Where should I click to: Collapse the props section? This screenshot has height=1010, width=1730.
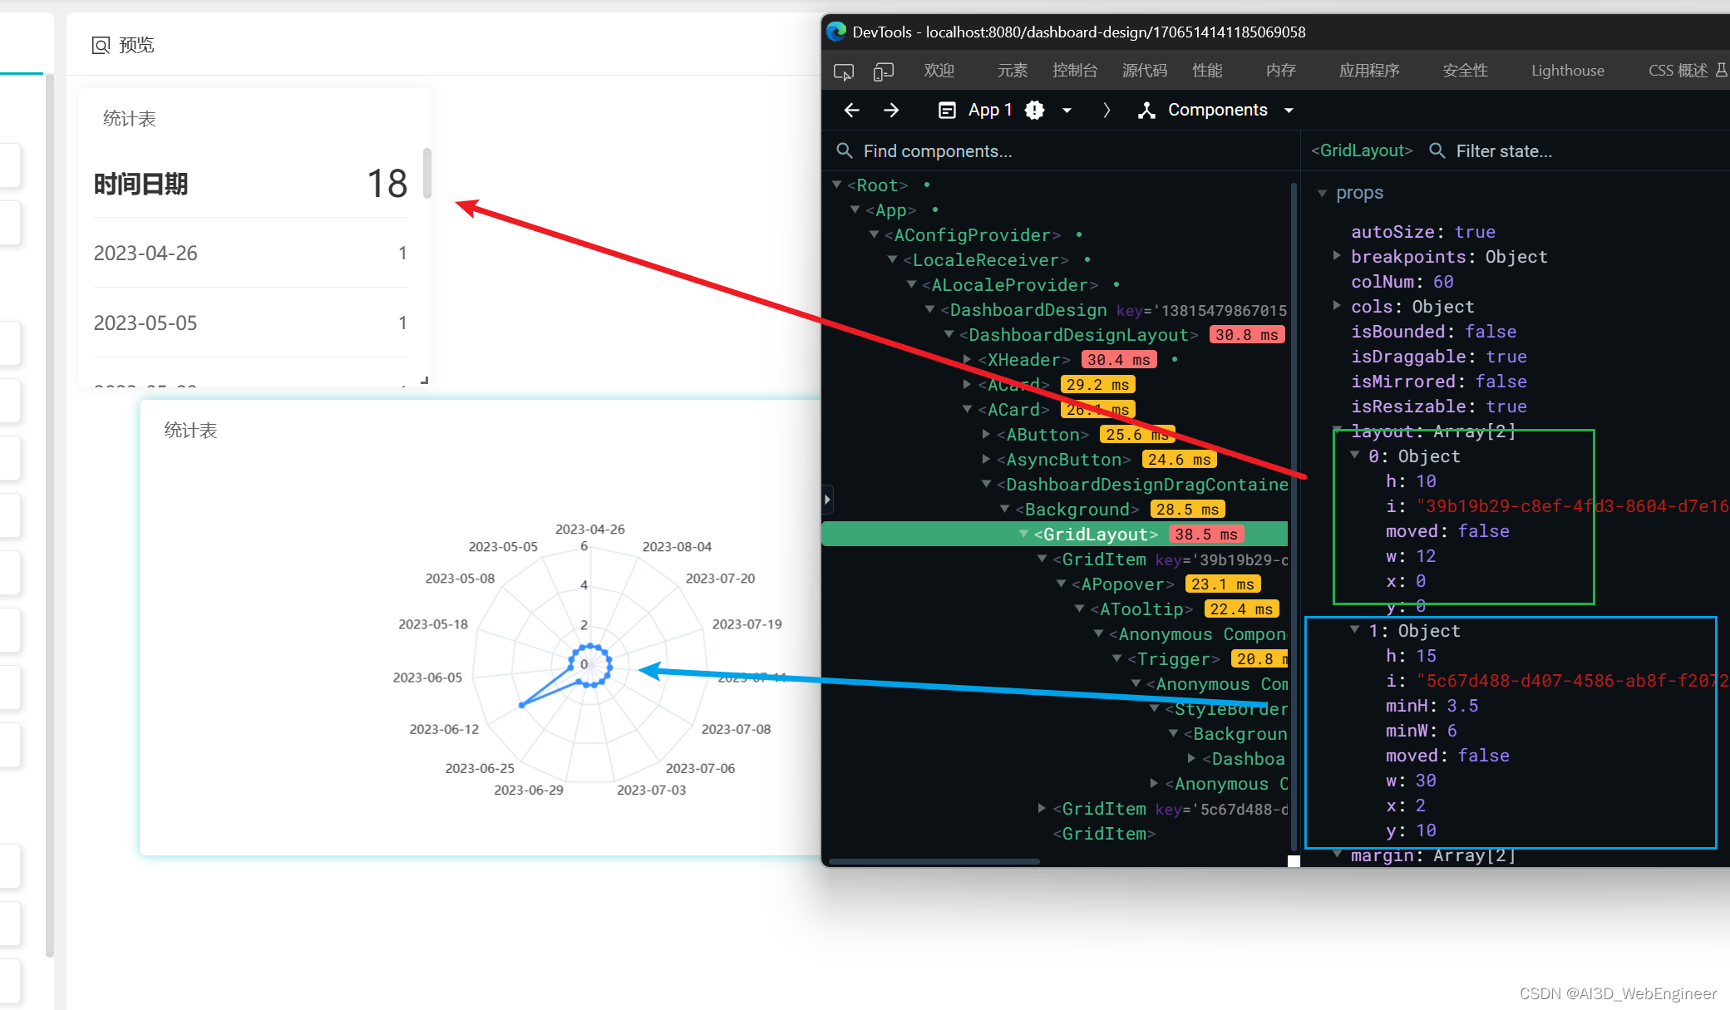[x=1322, y=193]
